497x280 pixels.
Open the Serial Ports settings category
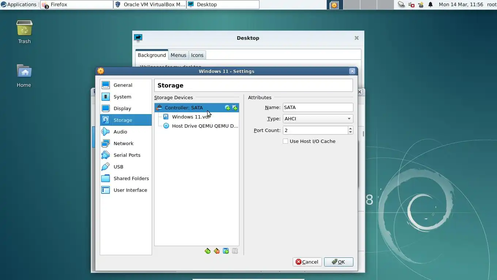pos(126,155)
